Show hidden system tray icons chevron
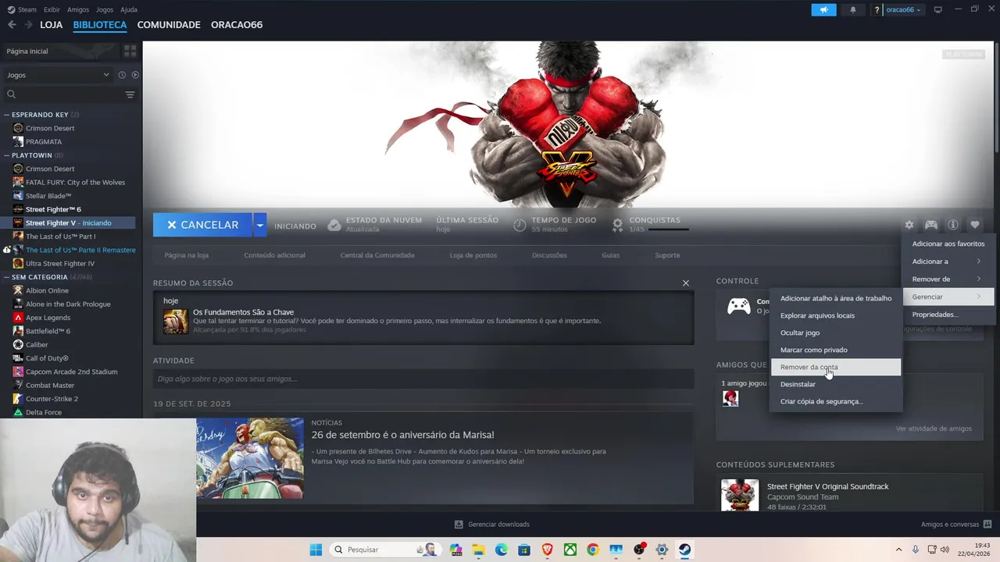The image size is (1000, 562). click(898, 550)
